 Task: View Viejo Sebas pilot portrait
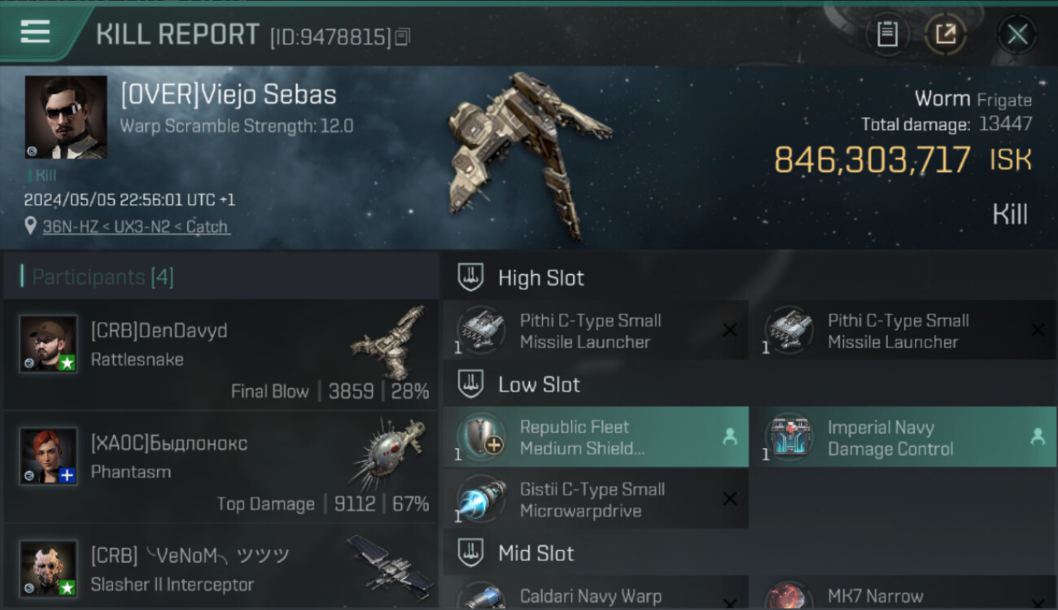point(66,117)
